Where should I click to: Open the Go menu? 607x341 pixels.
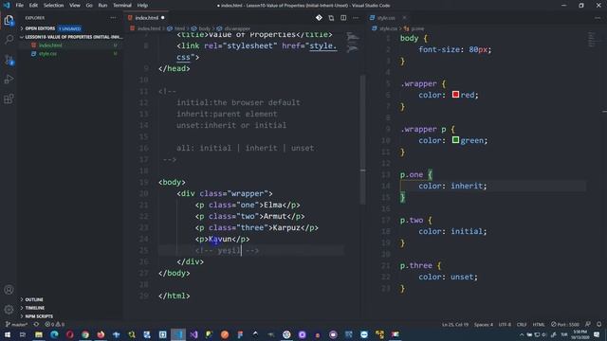pyautogui.click(x=89, y=6)
